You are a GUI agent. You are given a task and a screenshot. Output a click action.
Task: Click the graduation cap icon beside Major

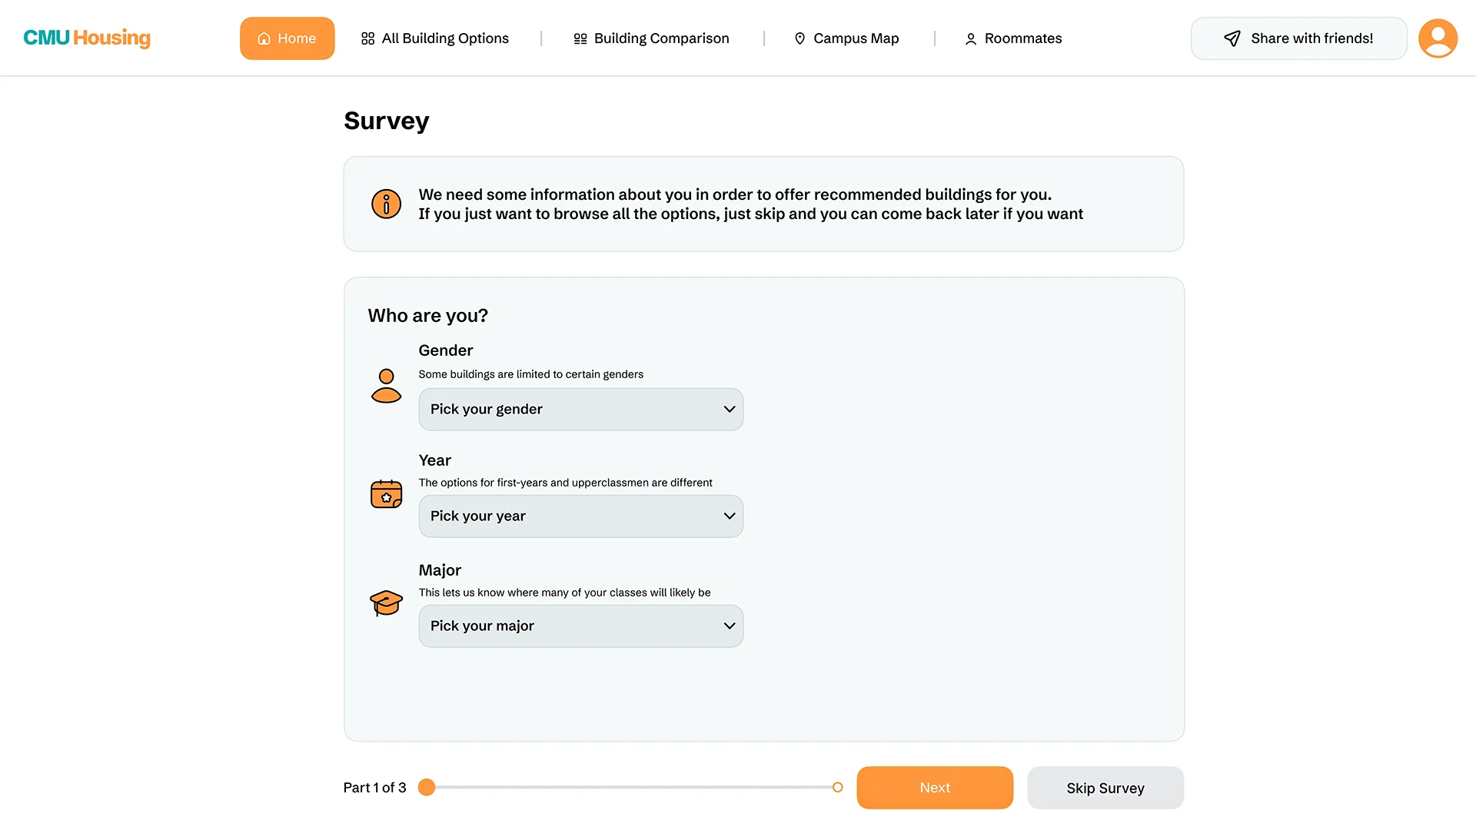click(x=386, y=603)
